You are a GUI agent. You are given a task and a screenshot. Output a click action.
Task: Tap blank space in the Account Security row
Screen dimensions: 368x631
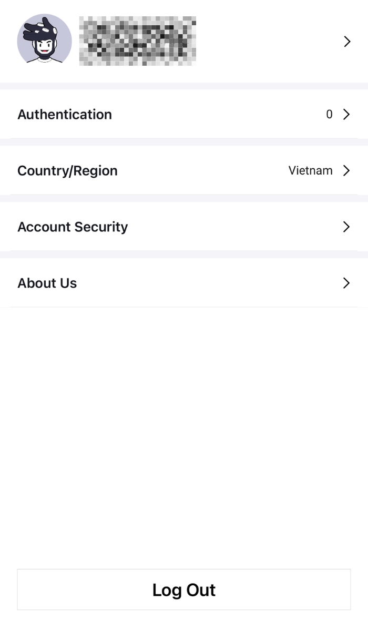[231, 227]
